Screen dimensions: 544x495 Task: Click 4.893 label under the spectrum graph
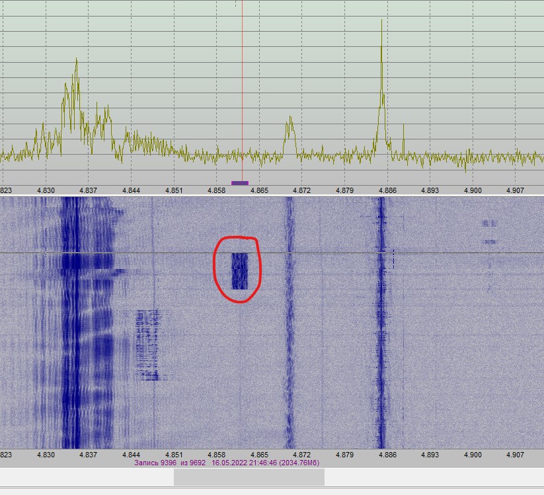tap(430, 190)
